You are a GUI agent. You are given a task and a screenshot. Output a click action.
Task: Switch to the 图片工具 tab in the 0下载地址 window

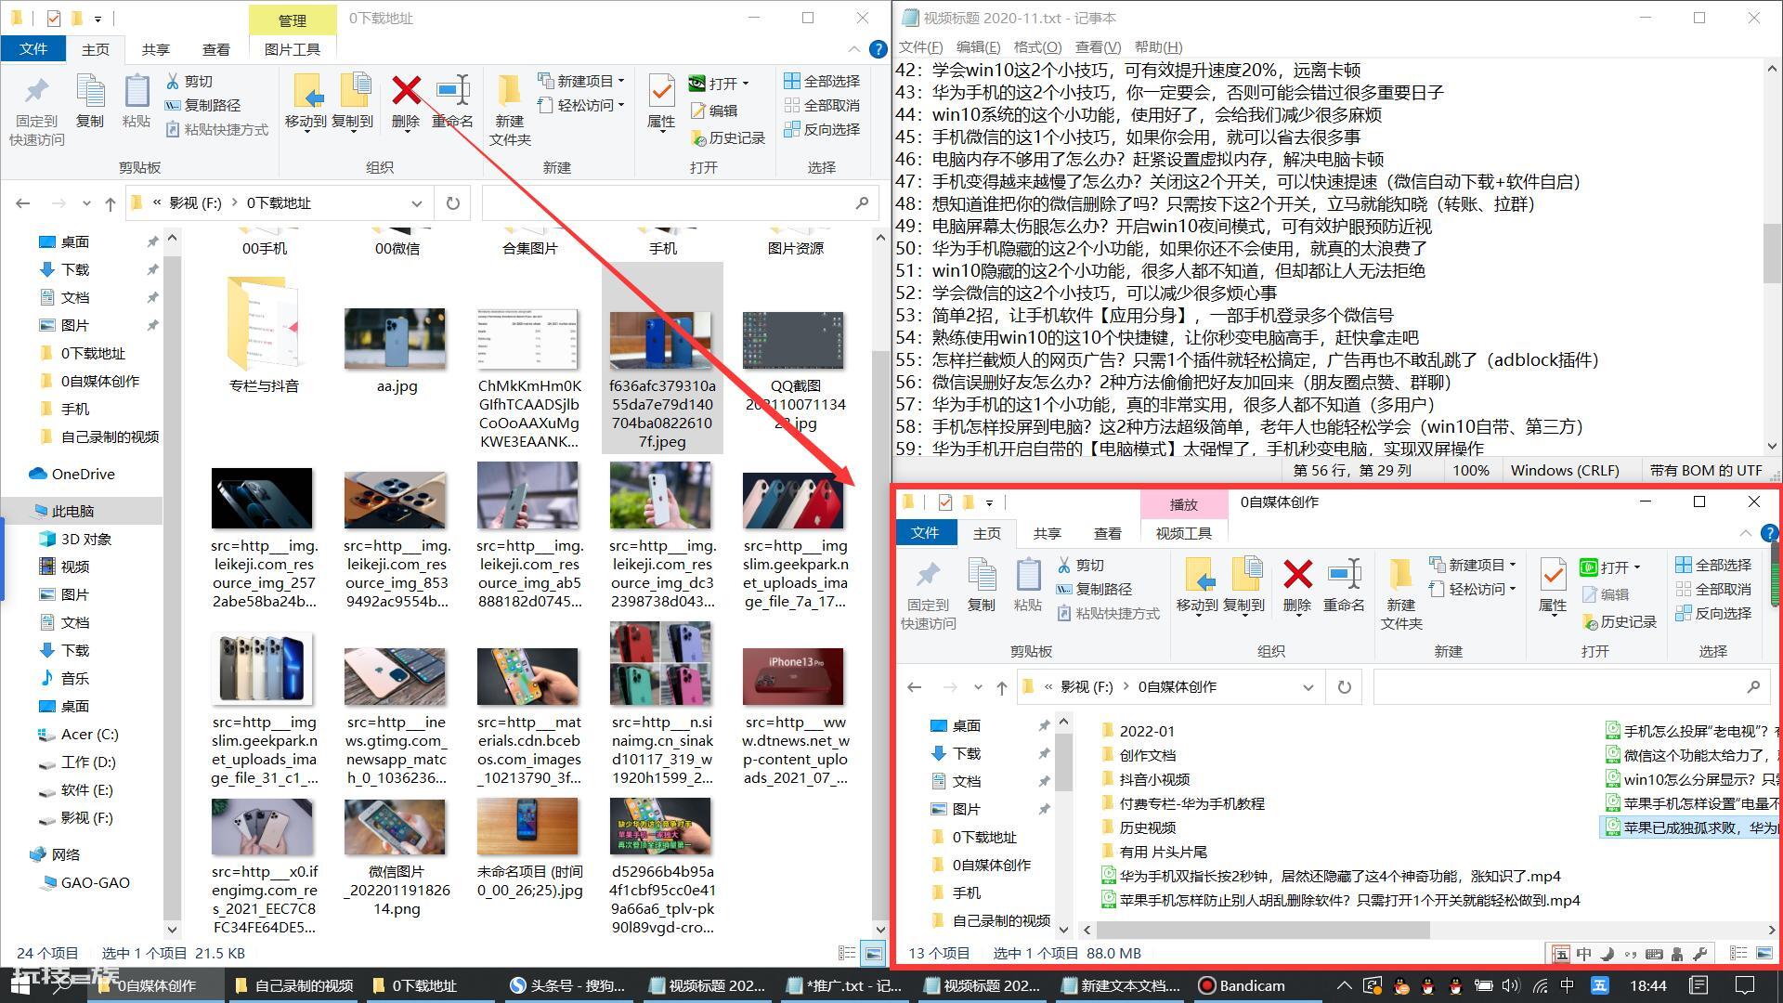[293, 49]
